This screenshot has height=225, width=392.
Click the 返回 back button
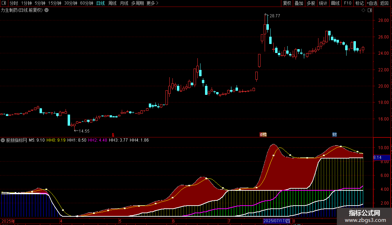pos(384,3)
